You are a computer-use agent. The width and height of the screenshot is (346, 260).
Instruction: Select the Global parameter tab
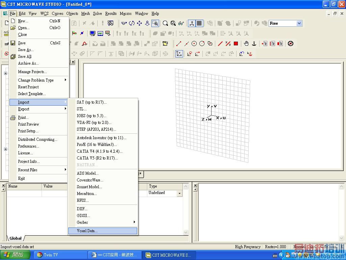pos(15,238)
